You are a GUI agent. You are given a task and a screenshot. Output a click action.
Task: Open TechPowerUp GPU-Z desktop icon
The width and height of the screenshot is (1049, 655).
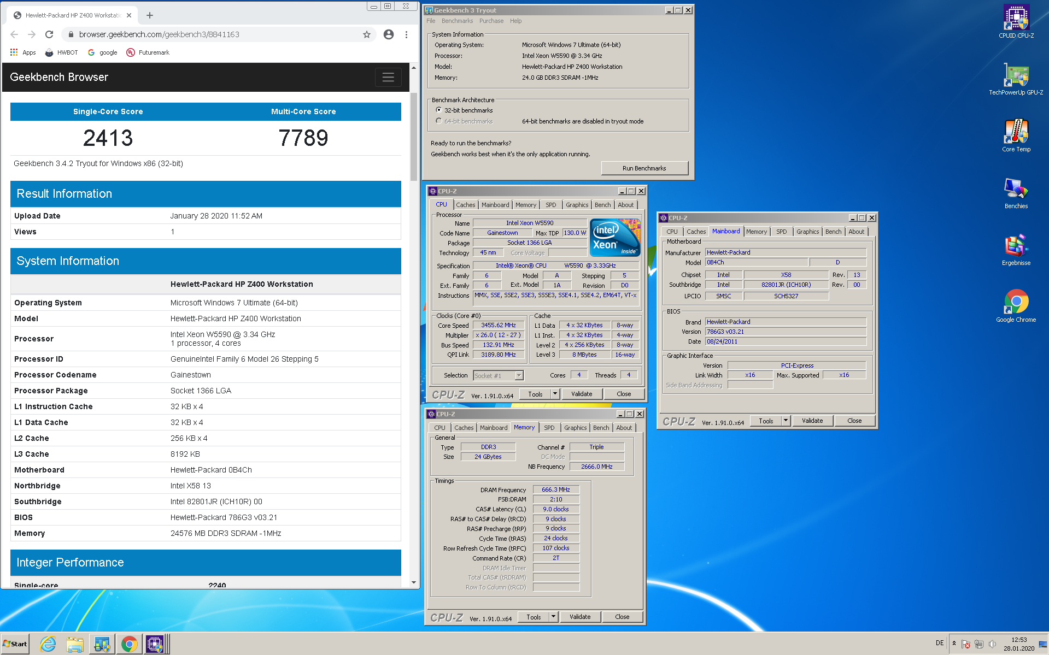1016,79
